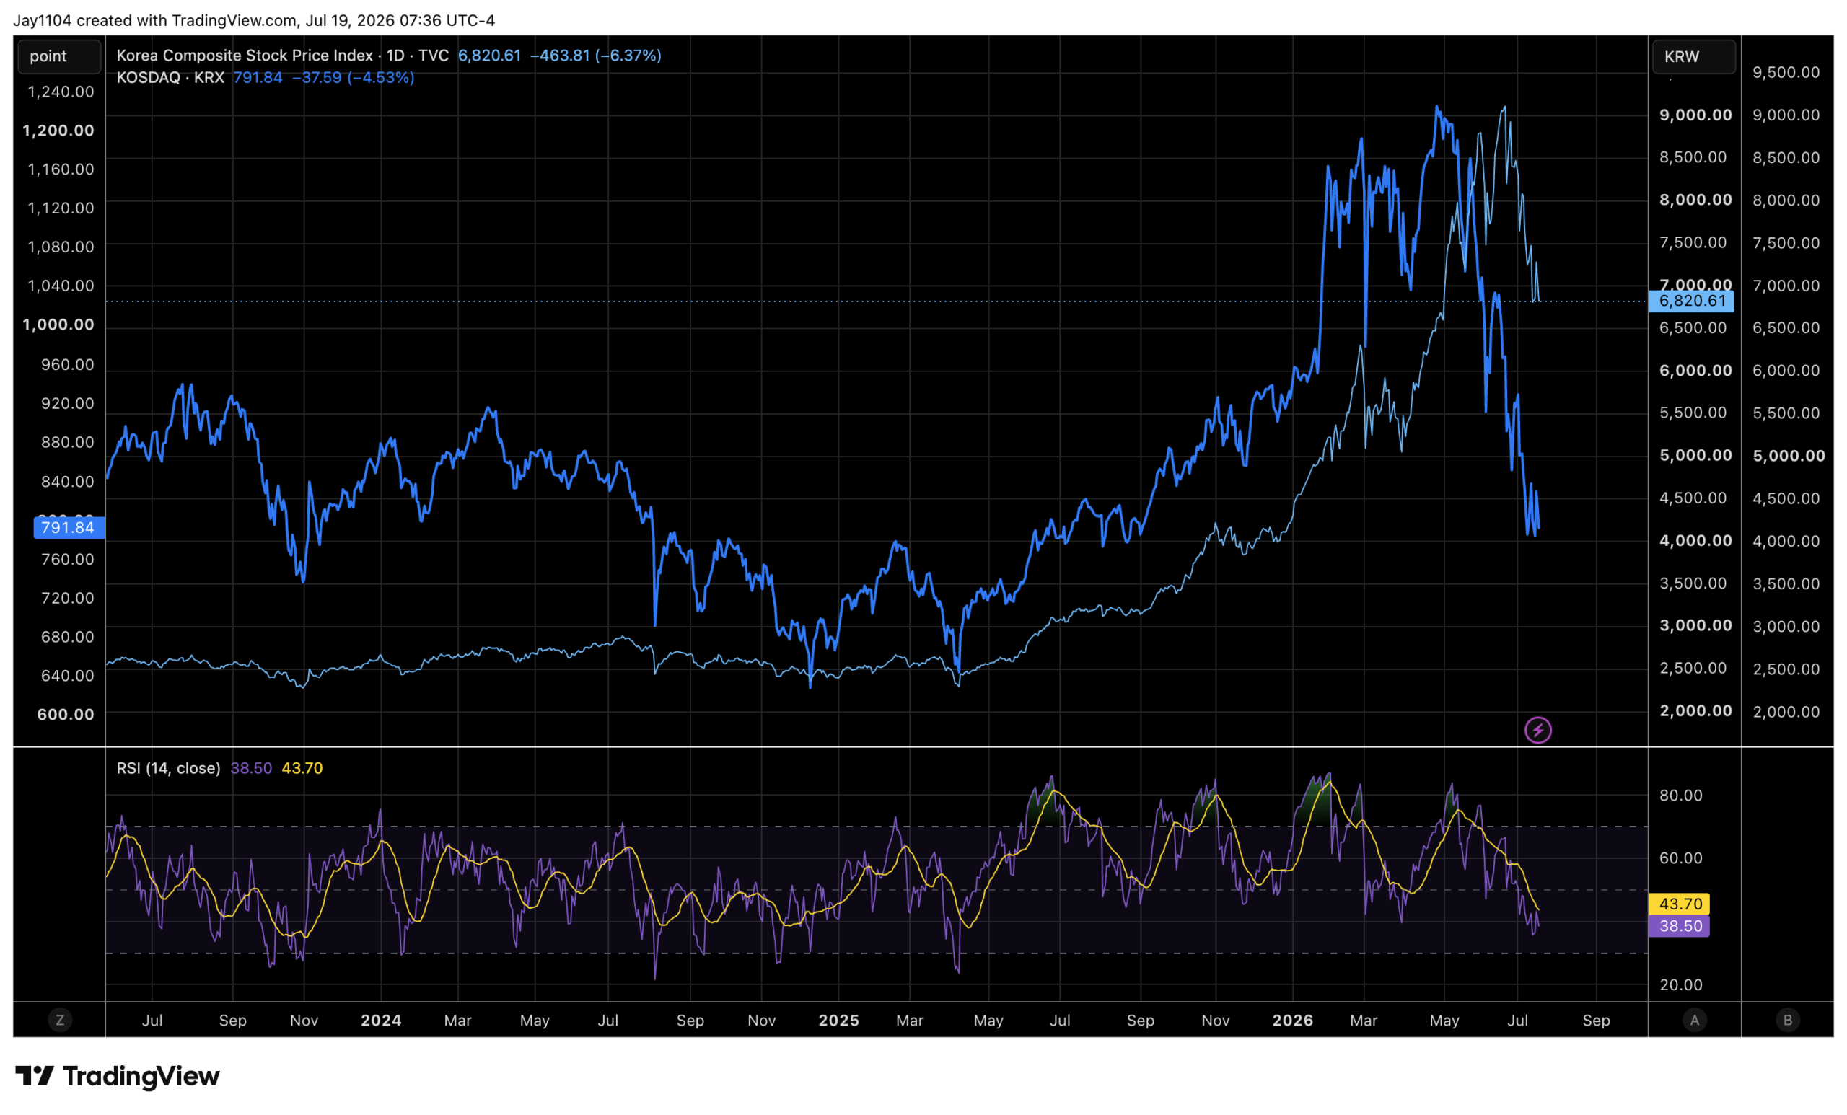Click the TradingView logo
Viewport: 1847px width, 1115px height.
[118, 1076]
